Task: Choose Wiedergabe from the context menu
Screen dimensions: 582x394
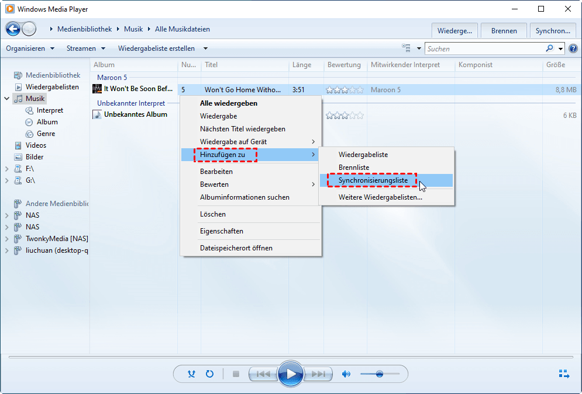Action: (251, 116)
